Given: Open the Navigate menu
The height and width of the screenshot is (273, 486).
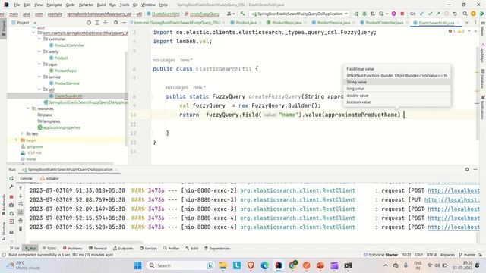Looking at the screenshot, I should [x=54, y=5].
